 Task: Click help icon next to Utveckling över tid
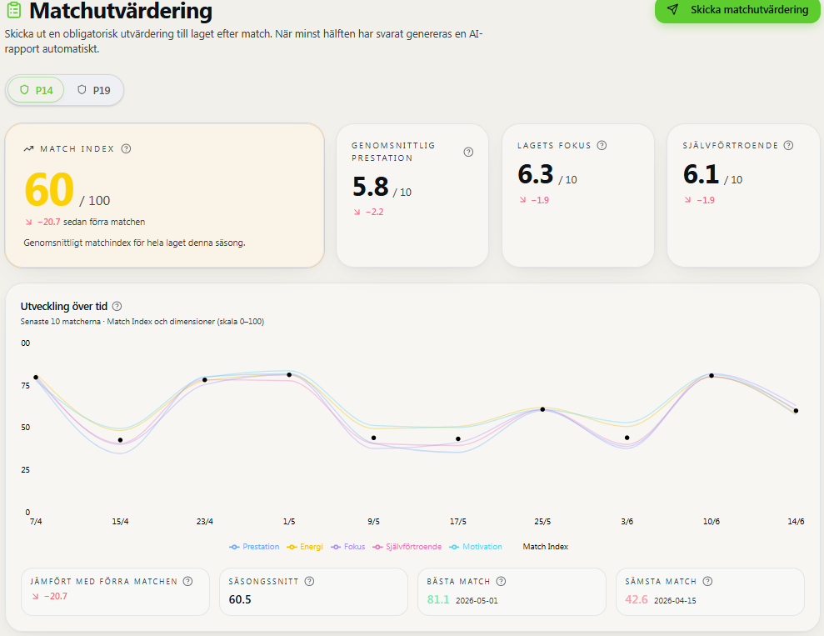(117, 306)
